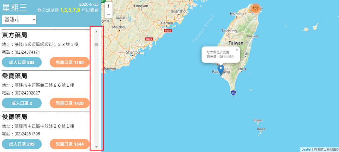Click 成人口罩 2 for 喬寶藥局
Screen dimensions: 339x152
pos(22,103)
